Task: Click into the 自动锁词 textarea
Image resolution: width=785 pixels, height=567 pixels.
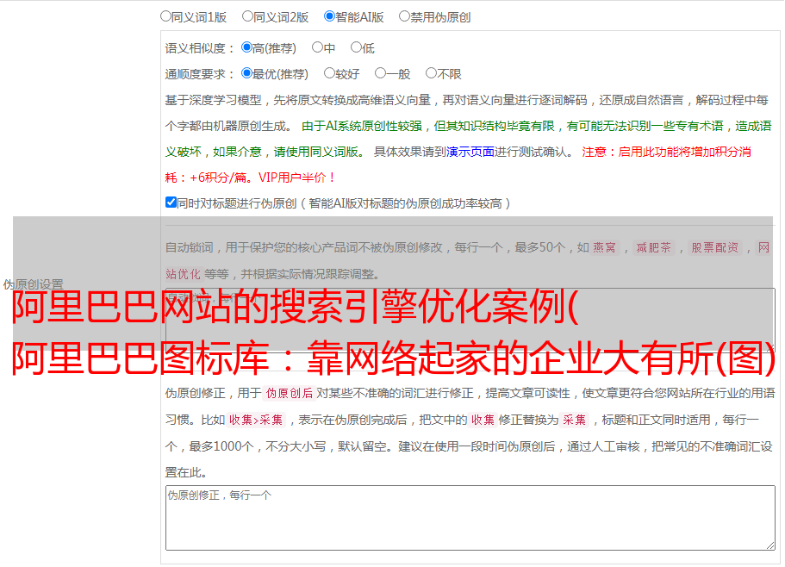Action: click(470, 321)
